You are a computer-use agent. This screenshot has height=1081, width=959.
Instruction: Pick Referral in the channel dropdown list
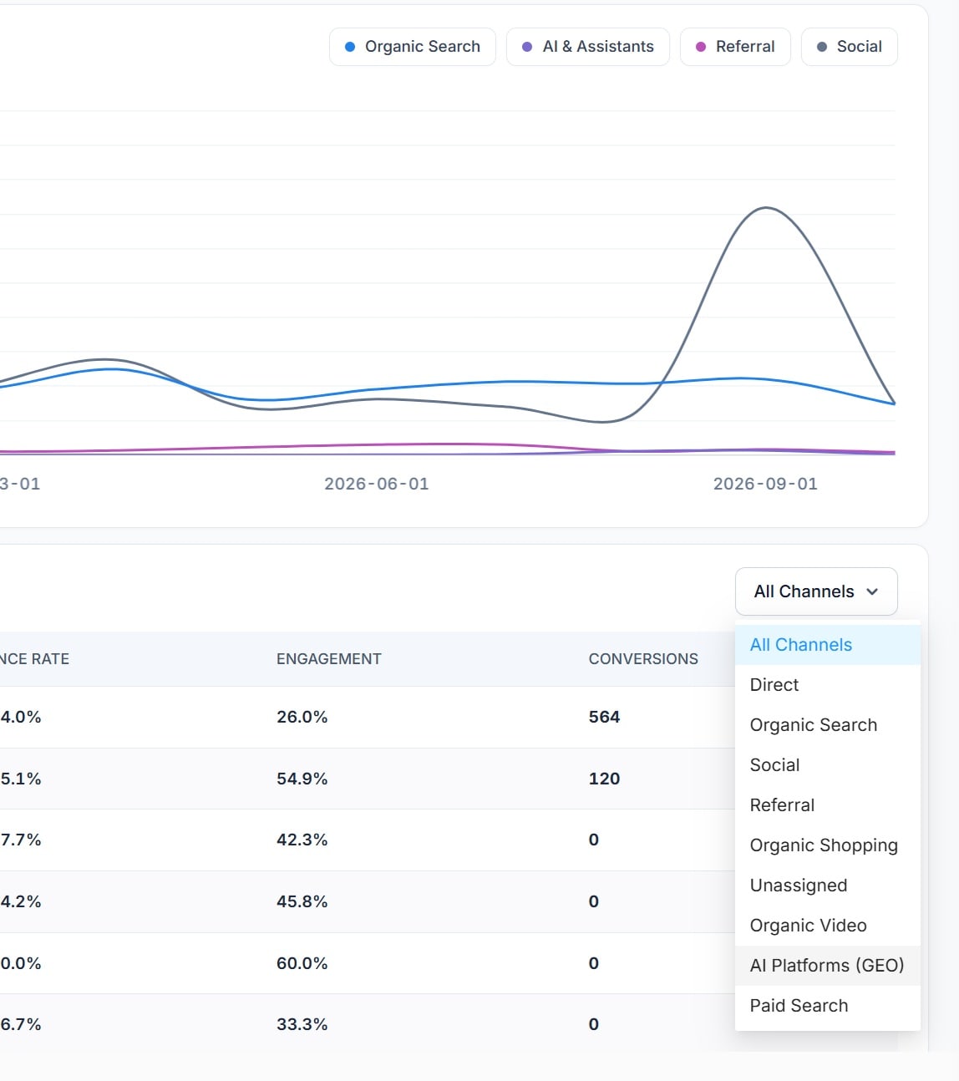coord(828,805)
